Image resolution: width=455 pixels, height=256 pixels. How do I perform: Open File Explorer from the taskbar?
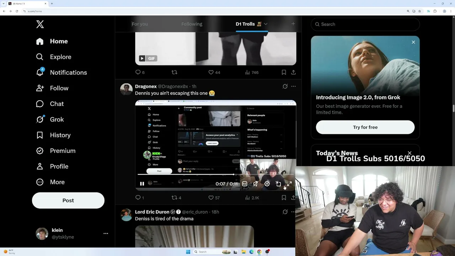tap(243, 252)
